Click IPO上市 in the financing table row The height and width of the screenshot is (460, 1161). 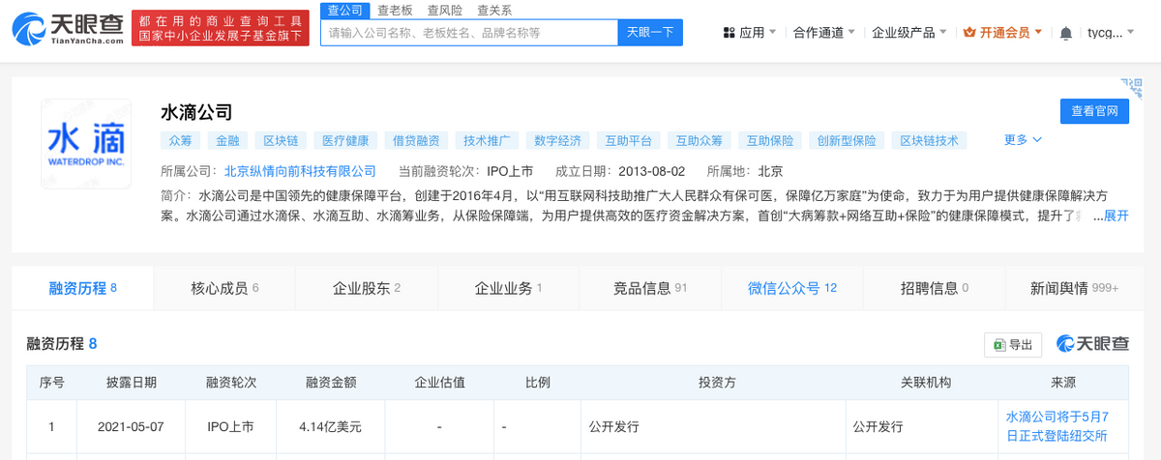231,425
